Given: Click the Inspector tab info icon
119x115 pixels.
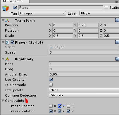Looking at the screenshot, I should click(x=4, y=1).
